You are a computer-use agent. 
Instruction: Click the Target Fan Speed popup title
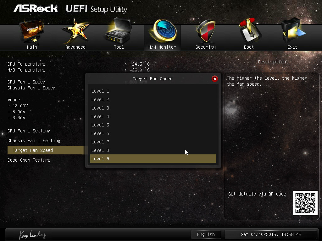(153, 79)
